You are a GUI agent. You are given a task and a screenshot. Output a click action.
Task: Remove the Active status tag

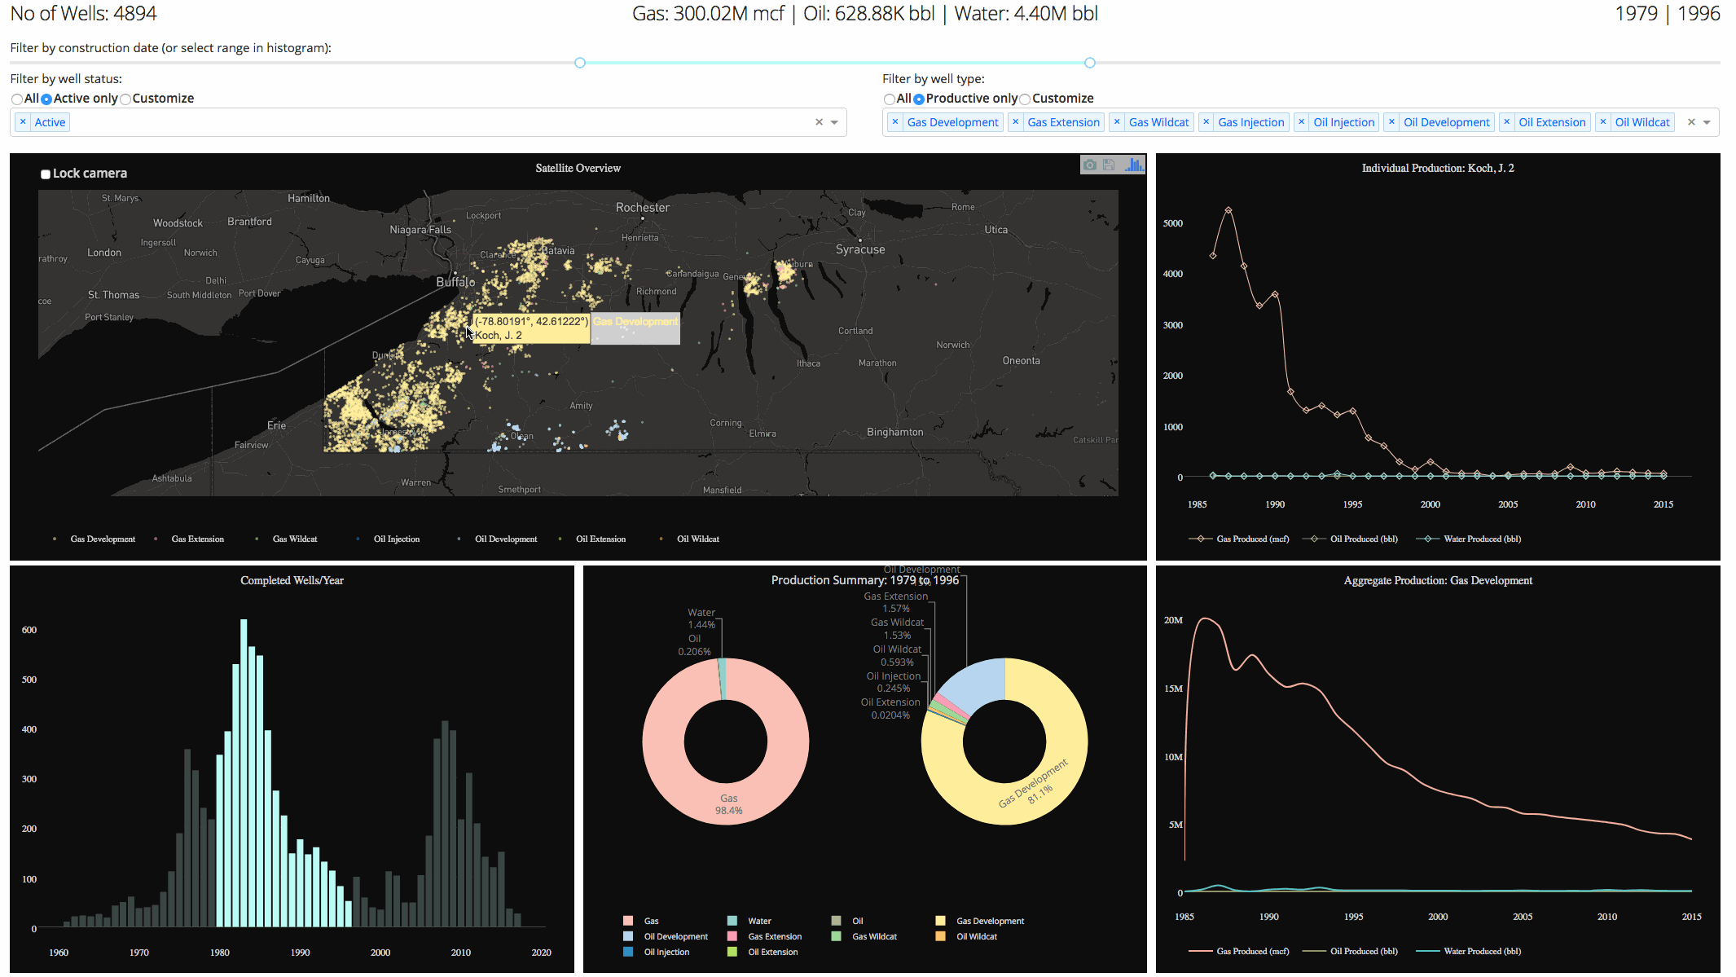click(23, 122)
